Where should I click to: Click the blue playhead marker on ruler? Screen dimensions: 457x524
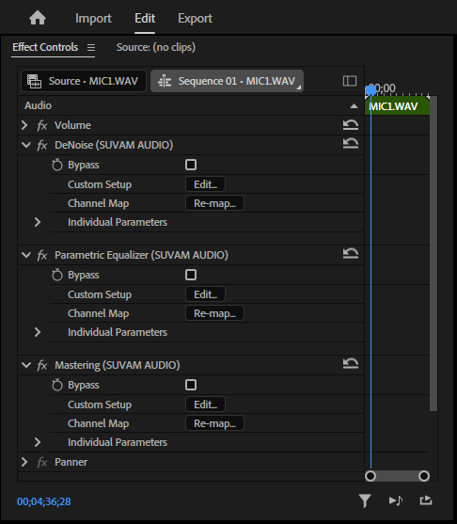370,90
